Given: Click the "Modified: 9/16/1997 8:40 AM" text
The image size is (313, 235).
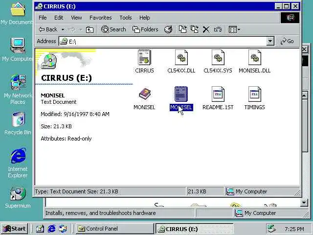Looking at the screenshot, I should (75, 114).
